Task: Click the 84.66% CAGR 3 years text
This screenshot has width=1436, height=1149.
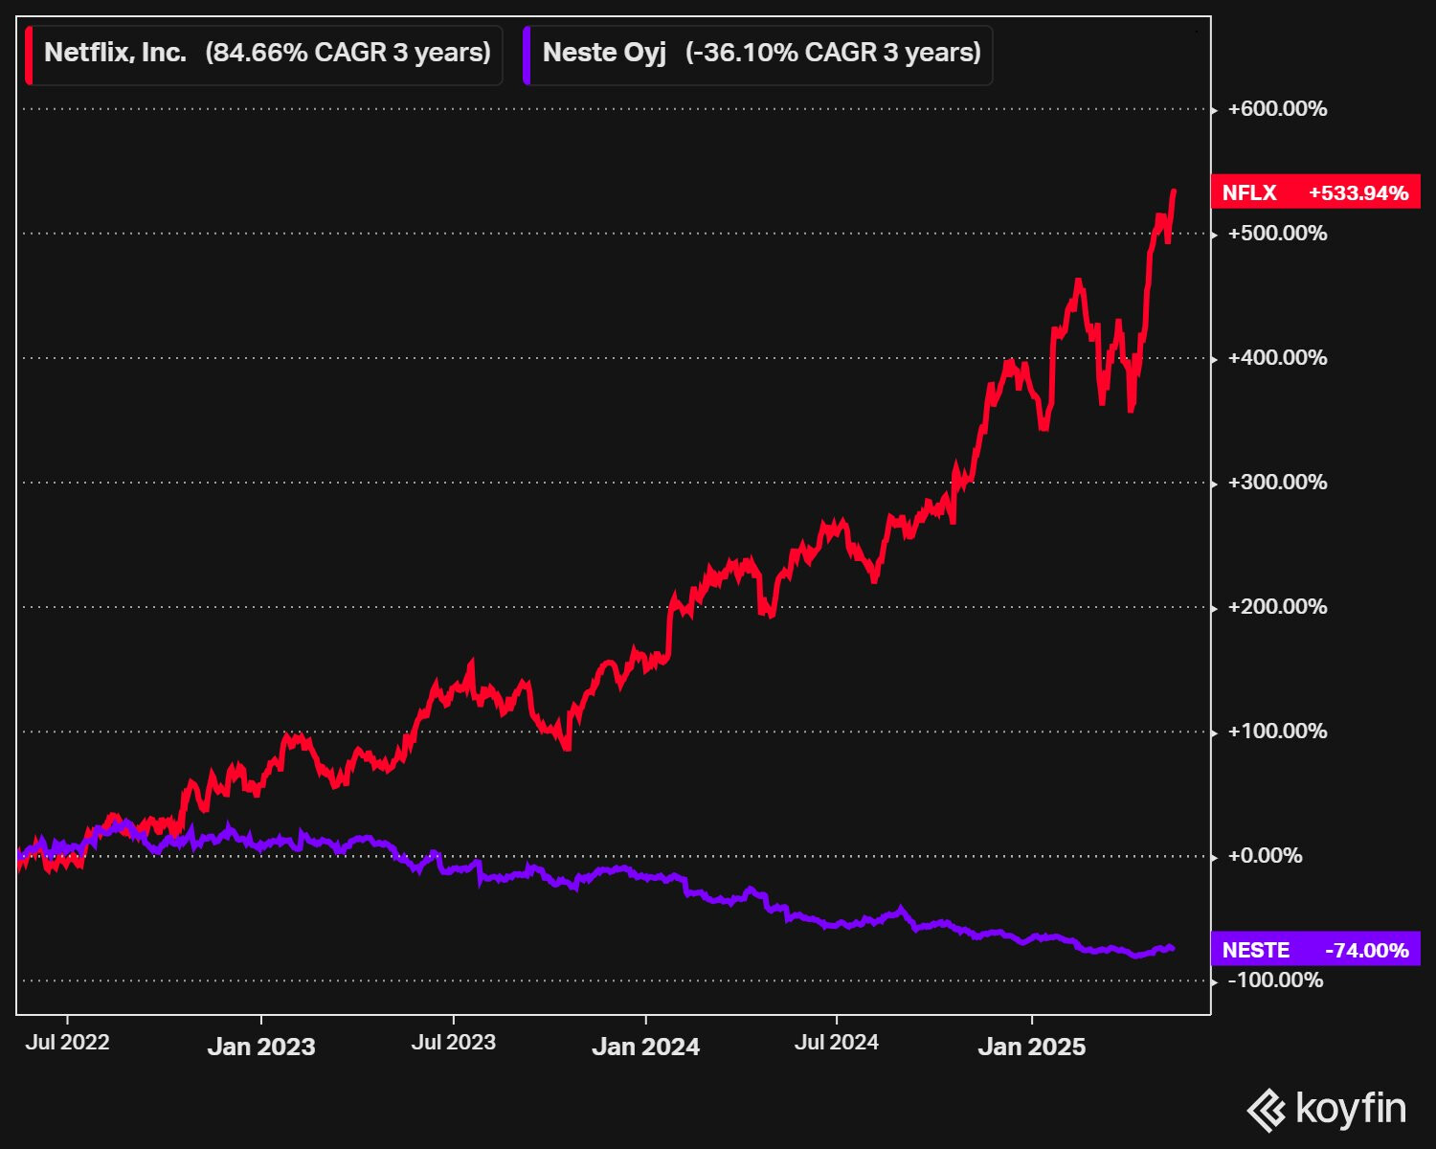Action: tap(348, 53)
